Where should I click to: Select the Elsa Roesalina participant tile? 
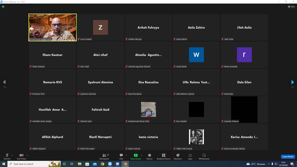click(x=148, y=82)
